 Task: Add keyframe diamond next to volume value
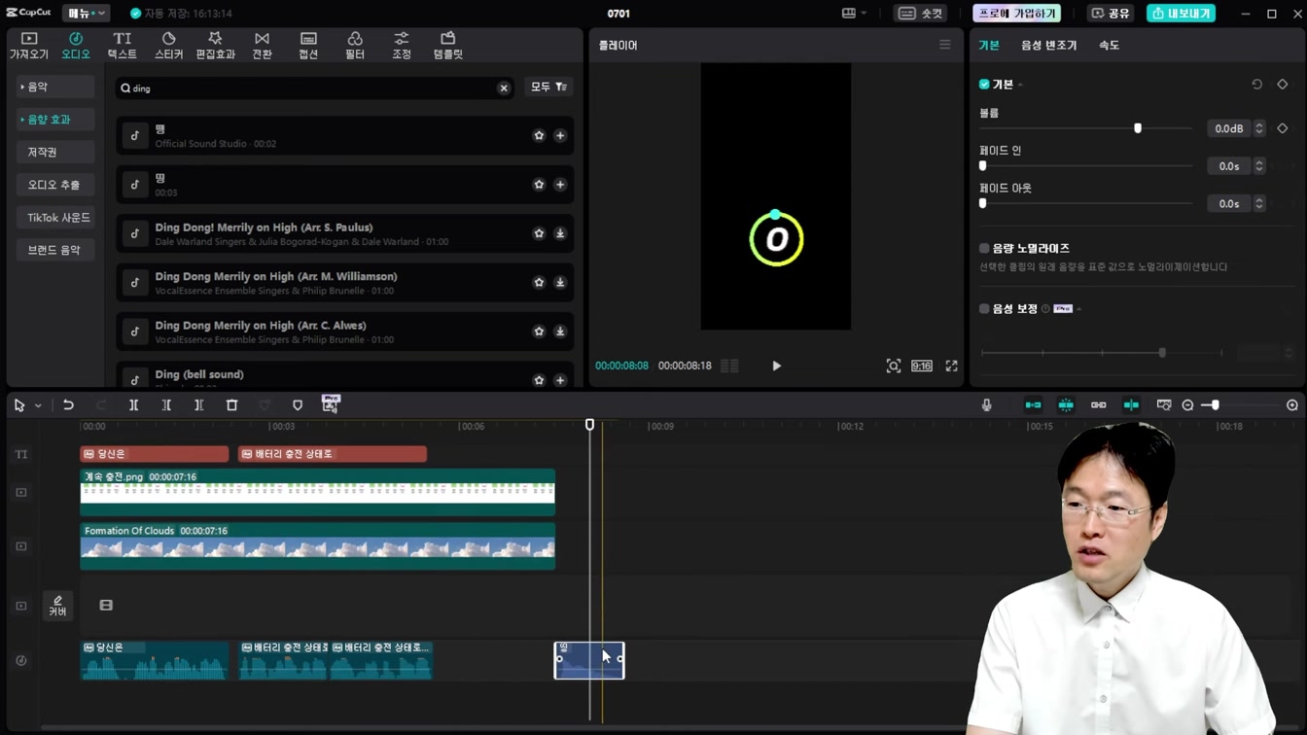[1283, 128]
